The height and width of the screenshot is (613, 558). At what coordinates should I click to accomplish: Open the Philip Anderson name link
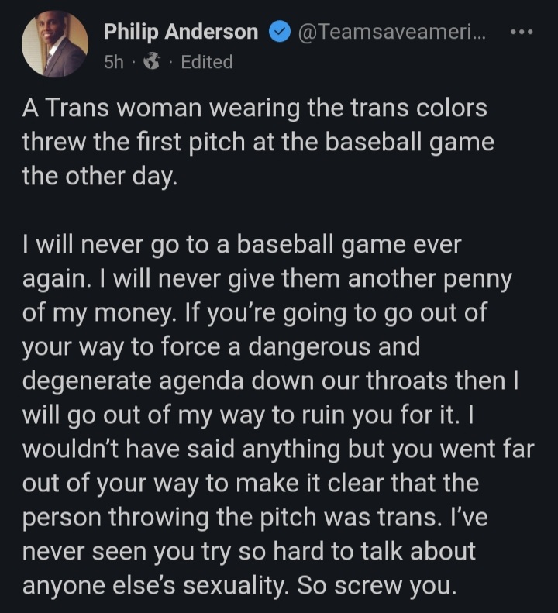tap(181, 32)
